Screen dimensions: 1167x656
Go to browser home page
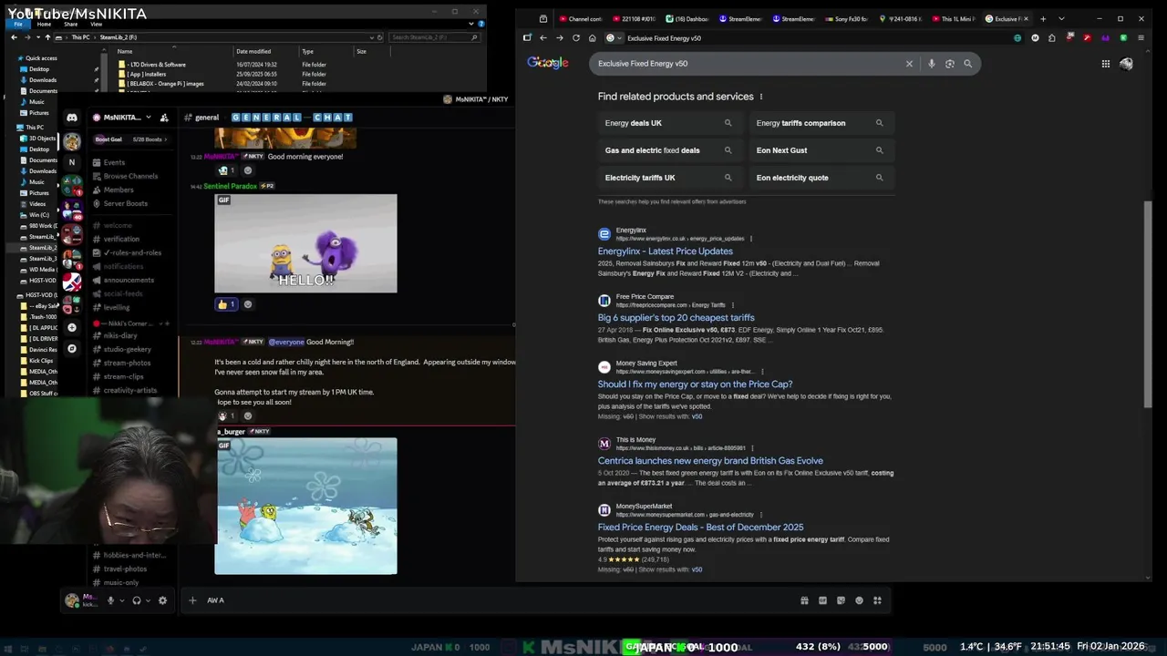[x=593, y=38]
